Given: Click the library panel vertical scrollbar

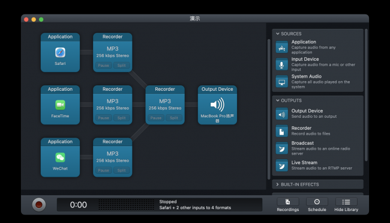Looking at the screenshot, I should [x=366, y=95].
